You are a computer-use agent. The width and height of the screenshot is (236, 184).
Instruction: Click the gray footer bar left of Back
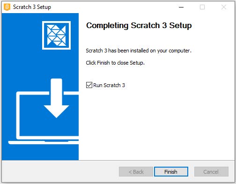(x=60, y=171)
